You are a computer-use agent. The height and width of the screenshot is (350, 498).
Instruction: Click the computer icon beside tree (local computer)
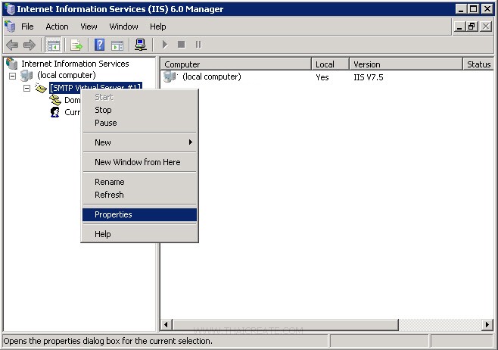tap(26, 76)
